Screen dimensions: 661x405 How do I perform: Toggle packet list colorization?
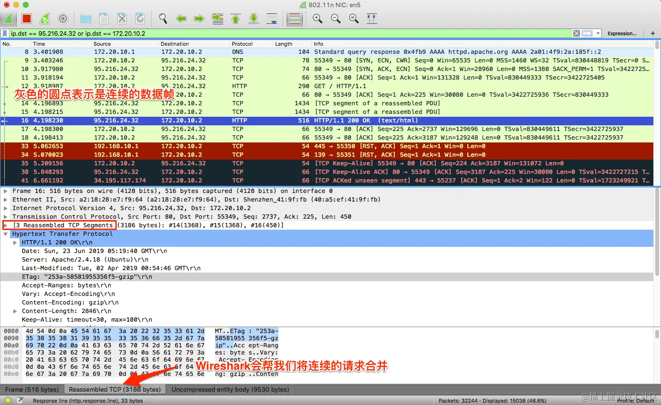tap(295, 19)
